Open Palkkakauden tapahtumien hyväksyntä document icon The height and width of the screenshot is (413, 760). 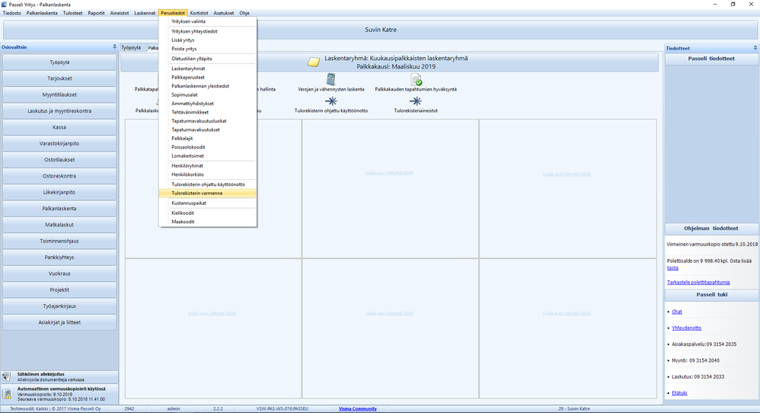pyautogui.click(x=416, y=79)
